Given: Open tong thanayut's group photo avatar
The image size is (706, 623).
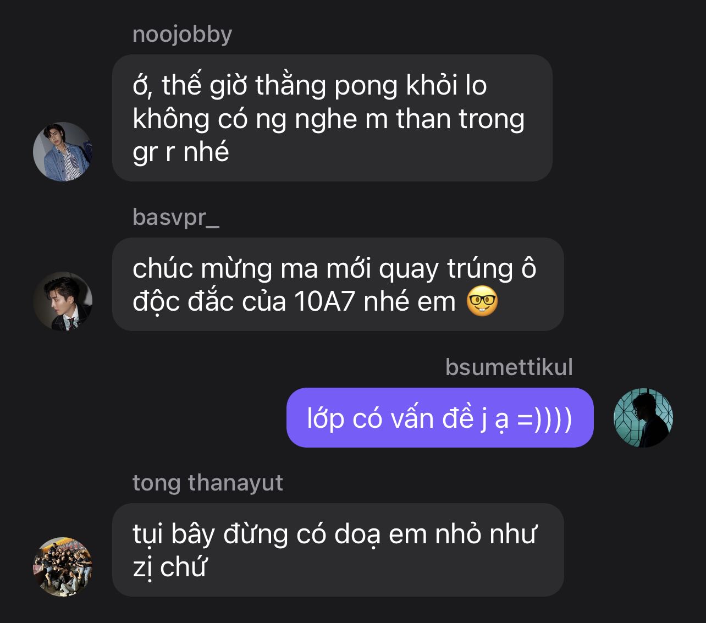Looking at the screenshot, I should tap(63, 567).
